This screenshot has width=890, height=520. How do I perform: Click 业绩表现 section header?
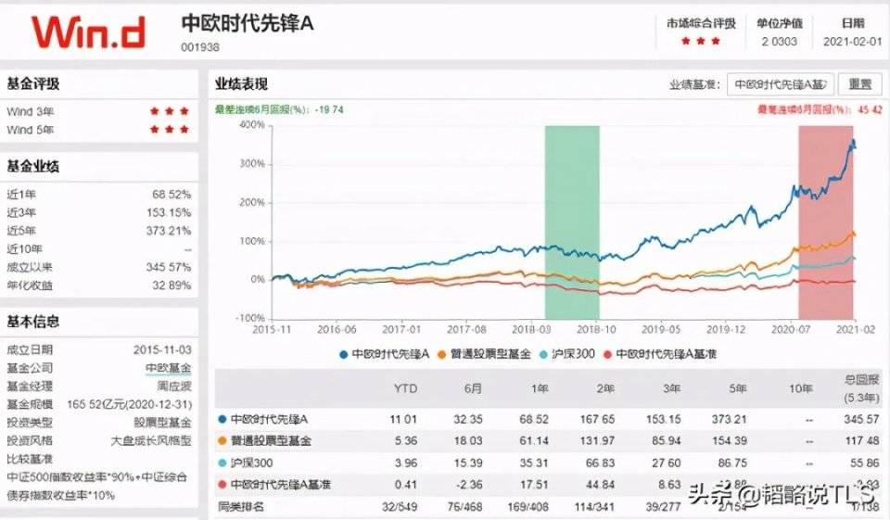click(241, 84)
